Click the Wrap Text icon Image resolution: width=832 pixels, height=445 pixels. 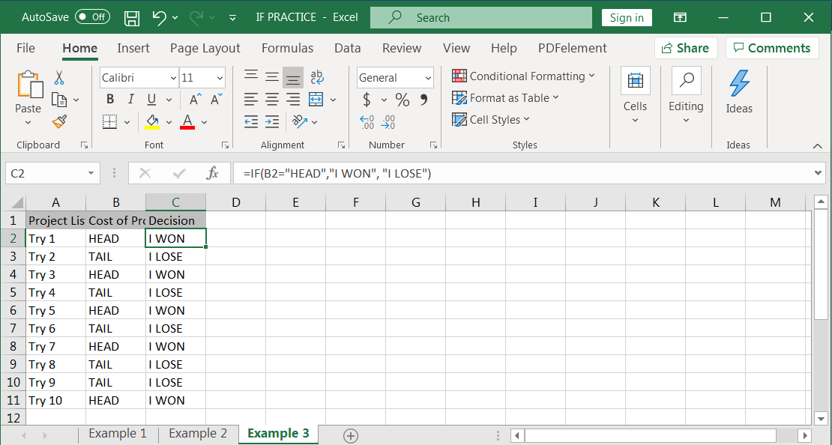(x=317, y=77)
